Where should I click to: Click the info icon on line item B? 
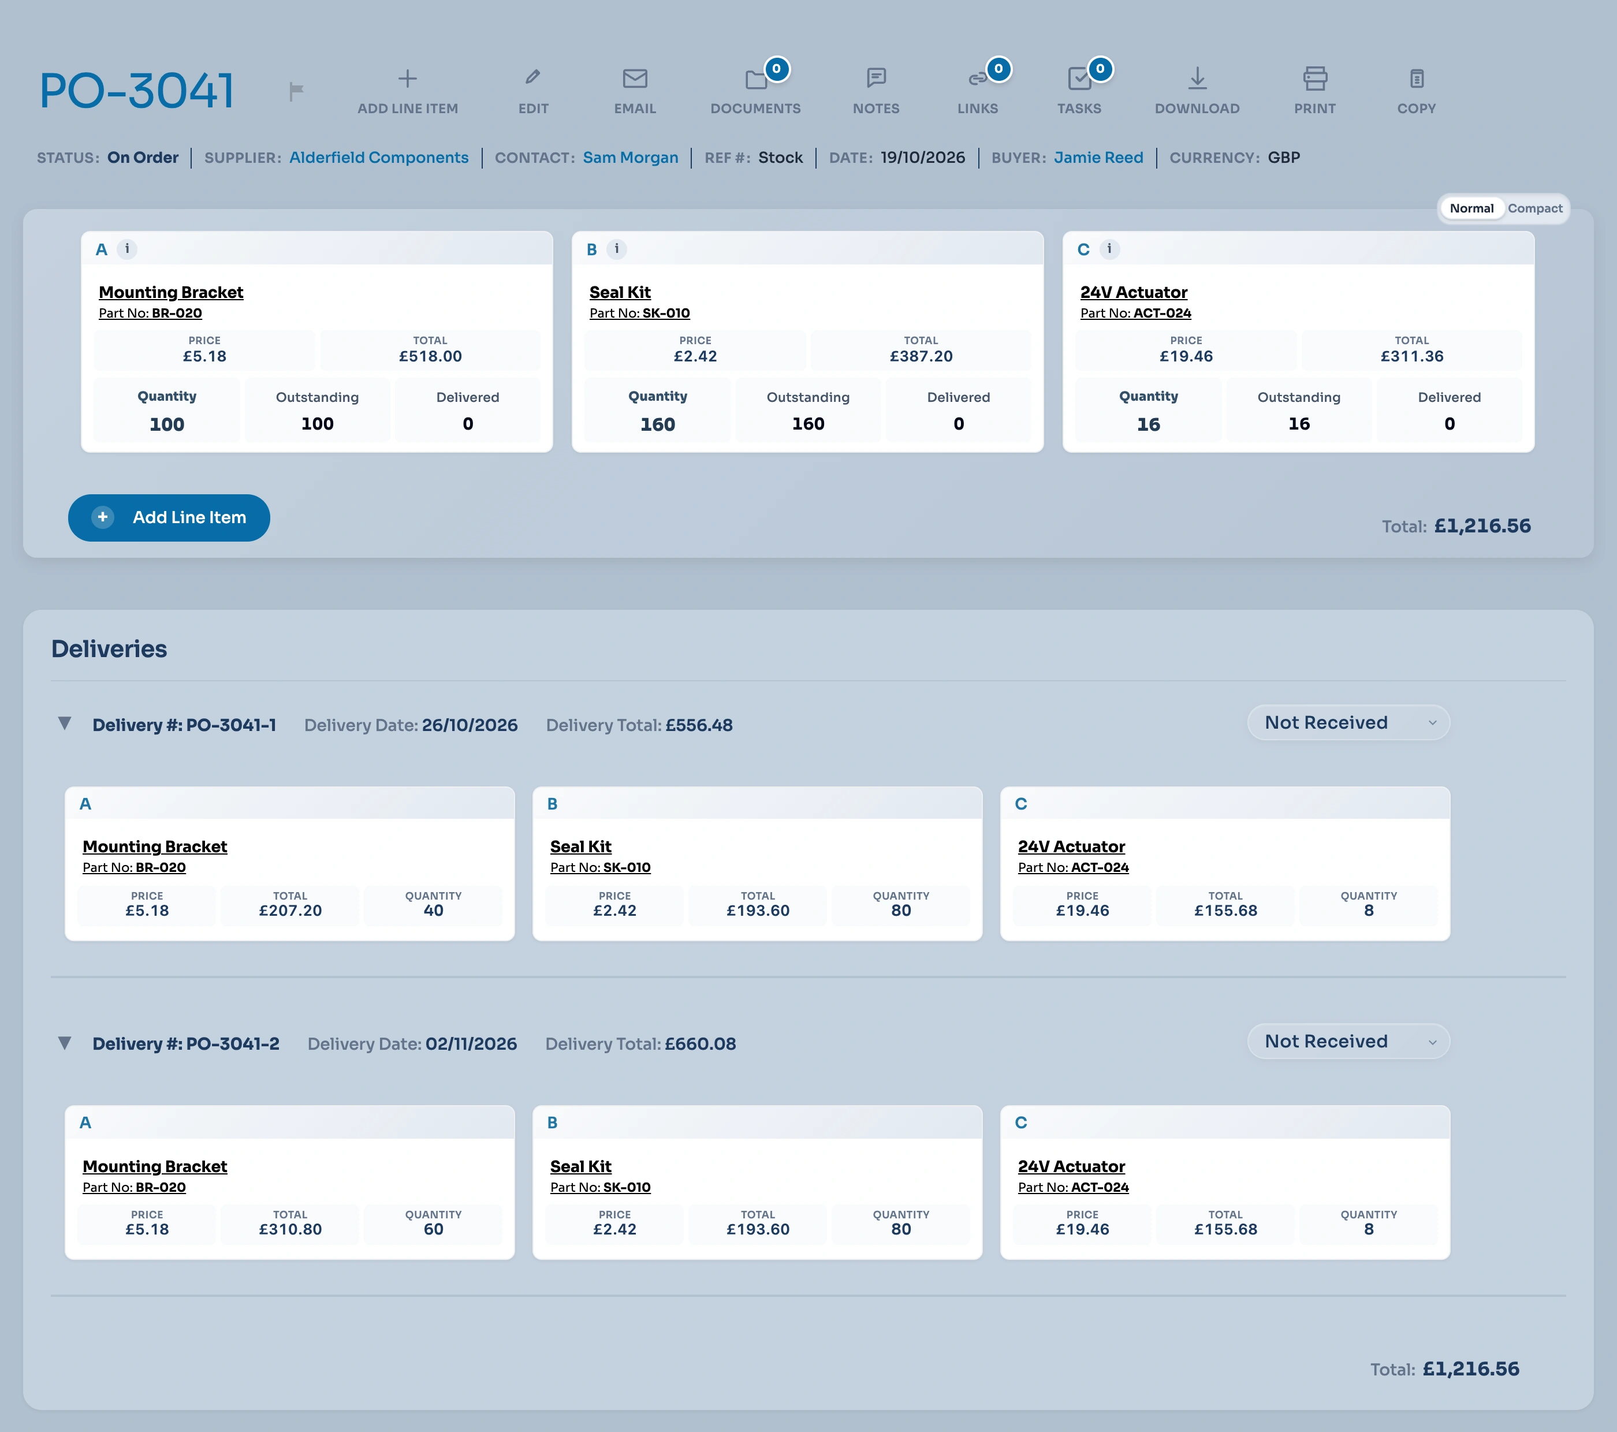pyautogui.click(x=616, y=249)
